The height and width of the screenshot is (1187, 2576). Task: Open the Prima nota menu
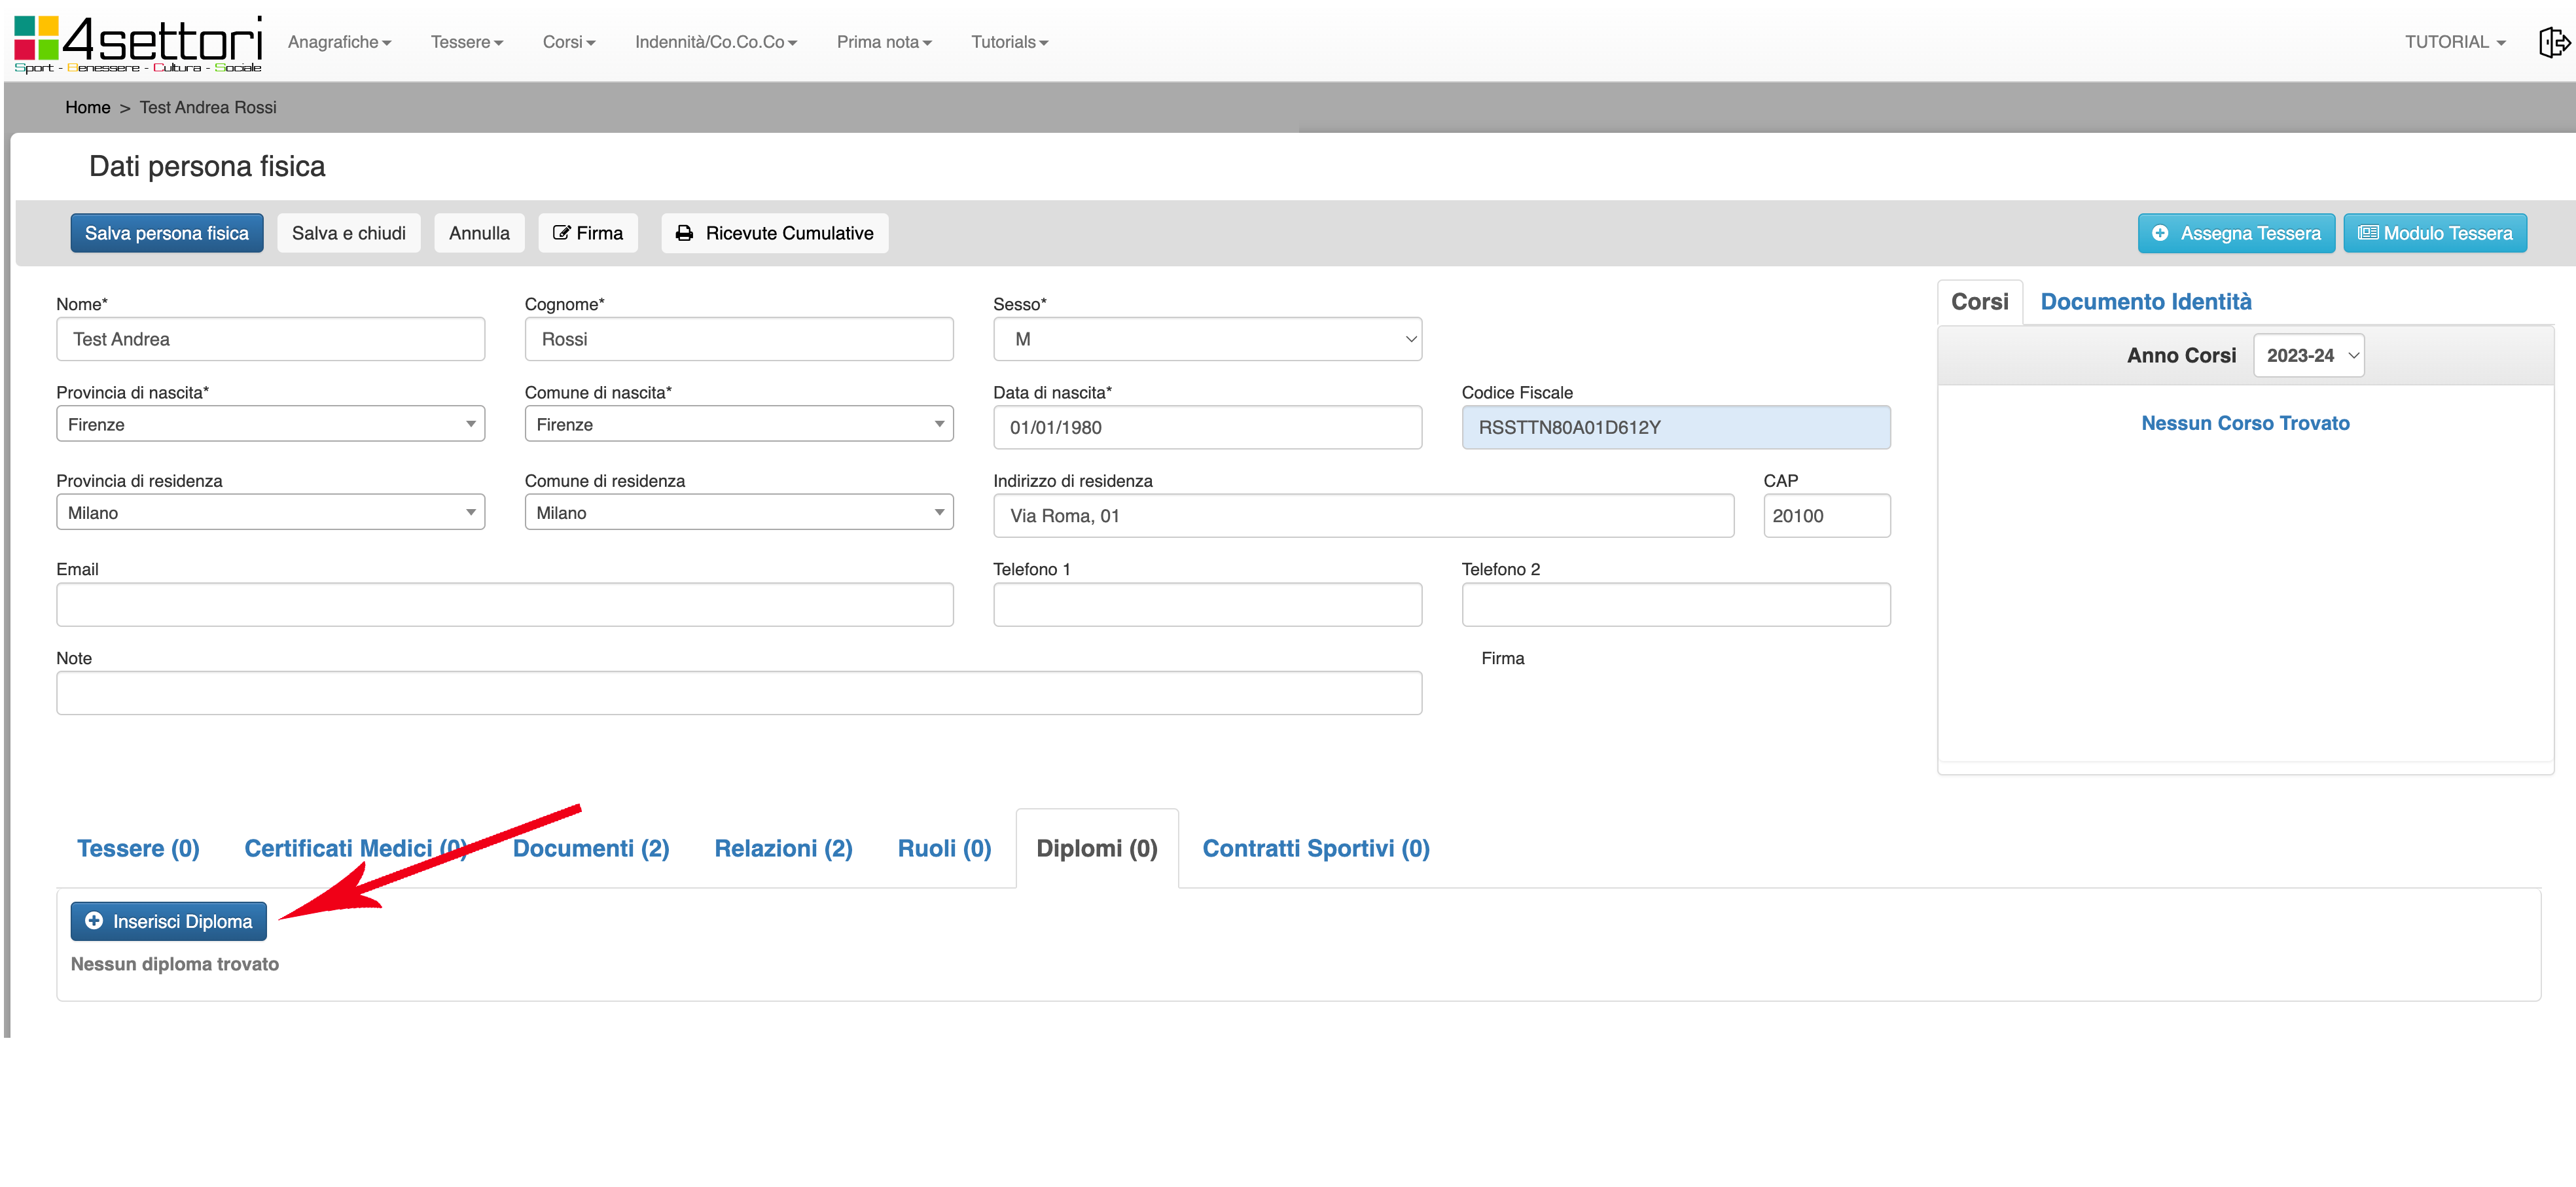click(x=883, y=42)
